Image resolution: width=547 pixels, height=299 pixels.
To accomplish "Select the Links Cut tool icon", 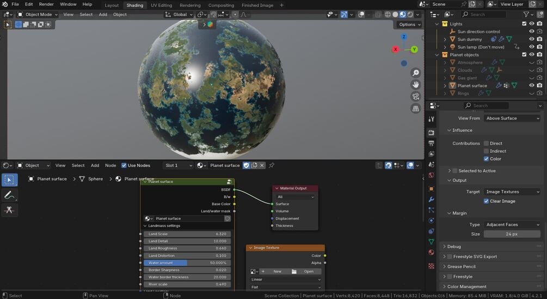I will pyautogui.click(x=9, y=210).
